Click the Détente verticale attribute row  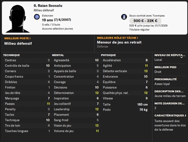pyautogui.click(x=125, y=71)
